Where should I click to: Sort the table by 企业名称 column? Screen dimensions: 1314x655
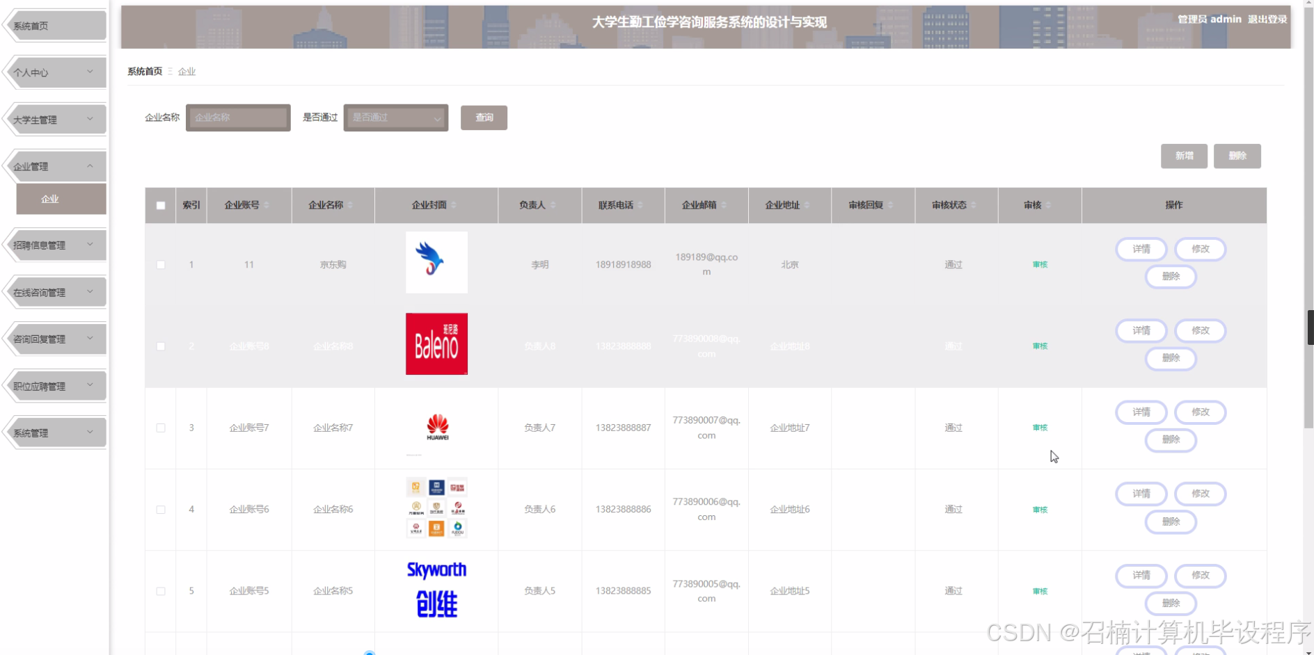tap(333, 205)
